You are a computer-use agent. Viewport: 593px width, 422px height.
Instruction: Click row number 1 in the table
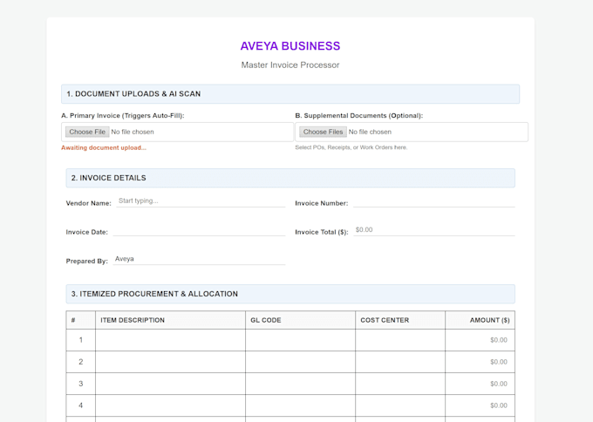click(x=80, y=340)
